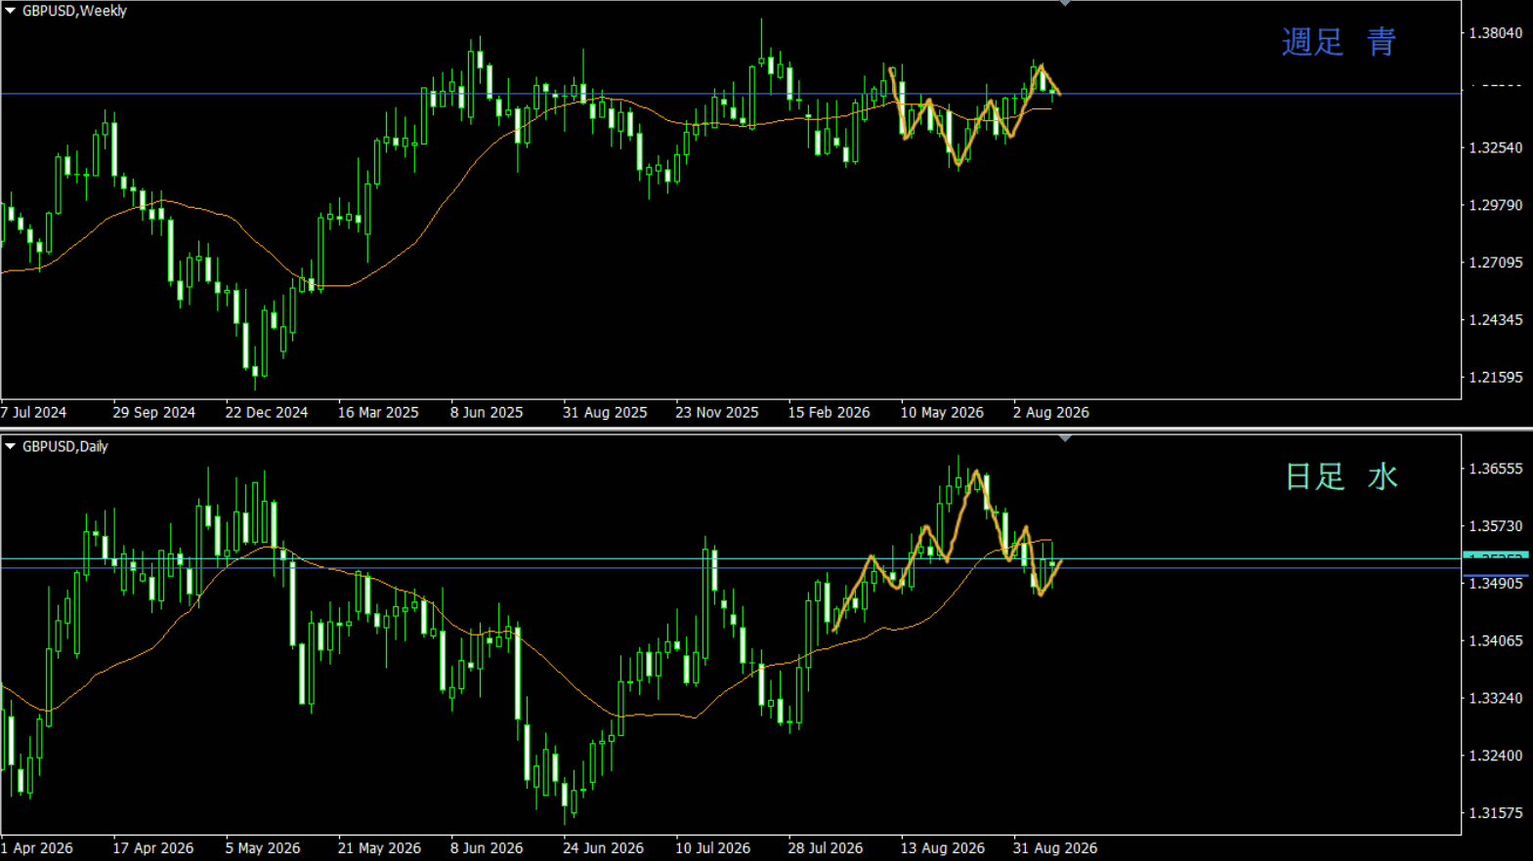This screenshot has width=1533, height=861.
Task: Click the divider between weekly and daily charts
Action: [x=766, y=429]
